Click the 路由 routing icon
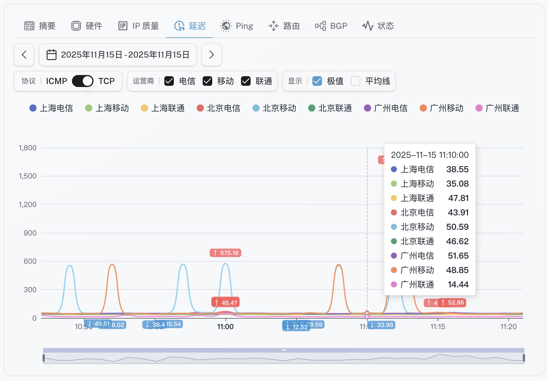Screen dimensions: 548x381 pos(273,26)
